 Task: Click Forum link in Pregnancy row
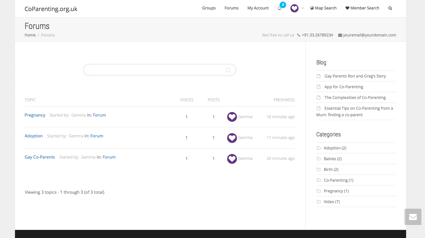99,115
